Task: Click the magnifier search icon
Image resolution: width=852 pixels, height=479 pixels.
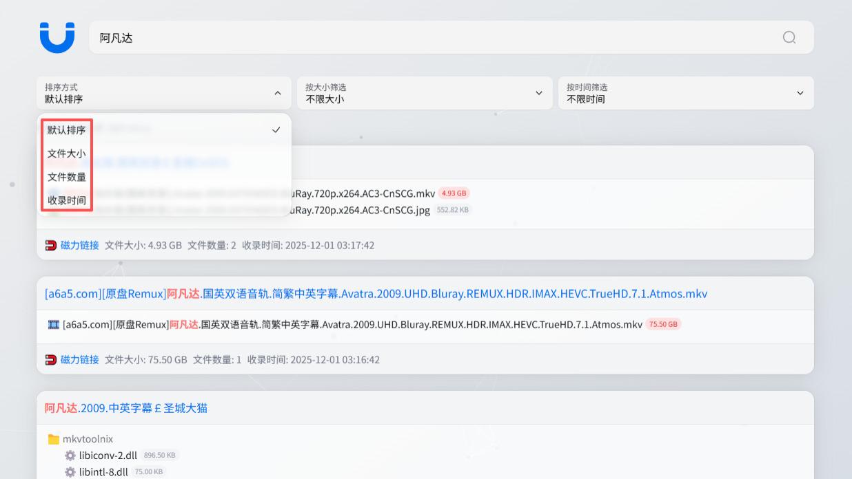Action: [x=787, y=37]
